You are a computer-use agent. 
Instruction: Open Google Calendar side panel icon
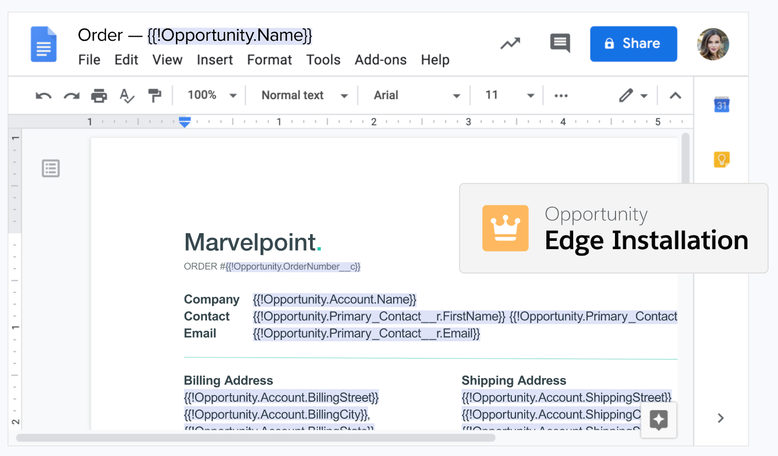click(722, 105)
